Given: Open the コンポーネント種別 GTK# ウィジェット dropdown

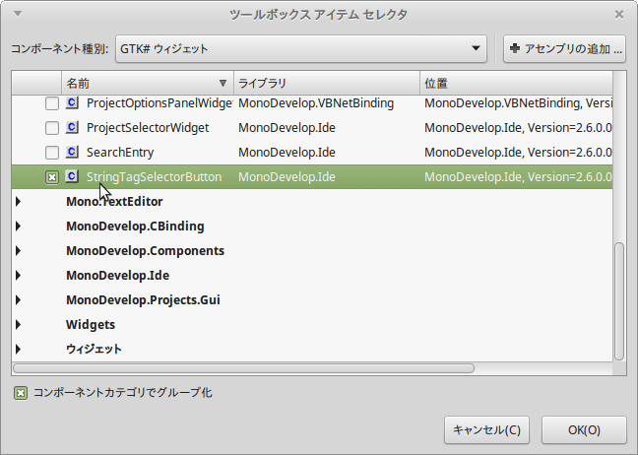Looking at the screenshot, I should coord(301,49).
